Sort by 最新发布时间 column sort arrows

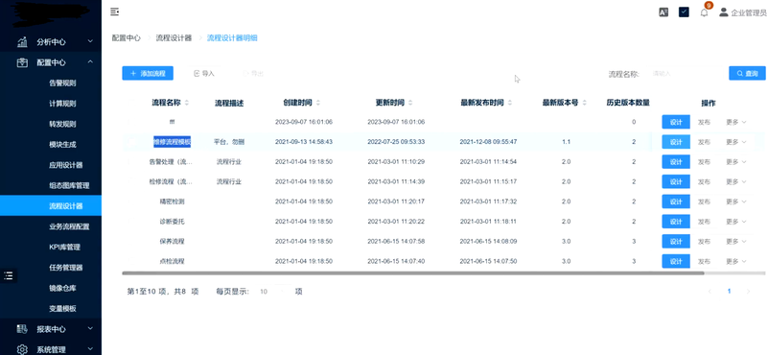point(510,103)
